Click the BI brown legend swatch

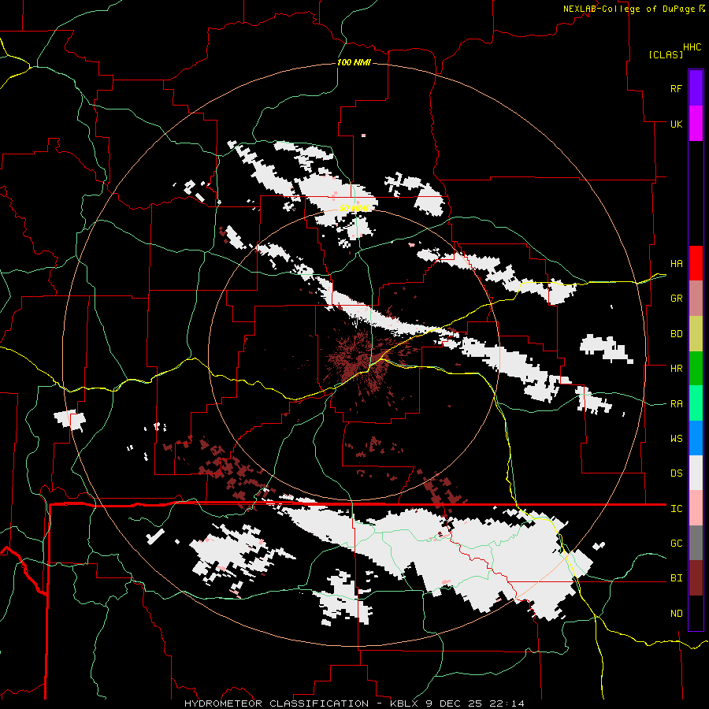(696, 578)
